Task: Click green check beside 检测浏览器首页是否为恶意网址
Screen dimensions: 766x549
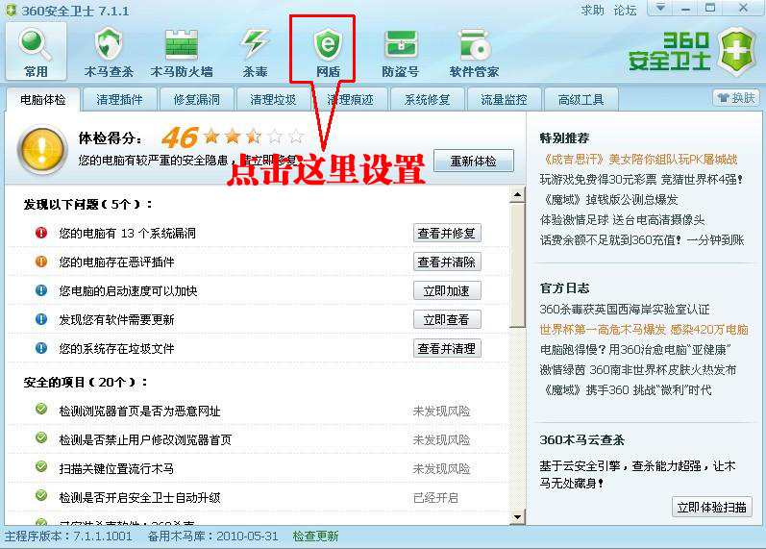Action: (41, 409)
